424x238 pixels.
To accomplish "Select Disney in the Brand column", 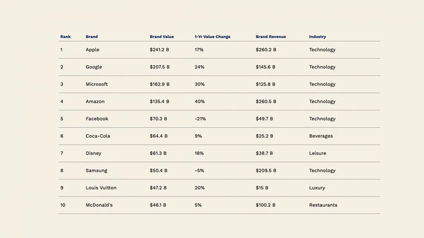I will (93, 153).
